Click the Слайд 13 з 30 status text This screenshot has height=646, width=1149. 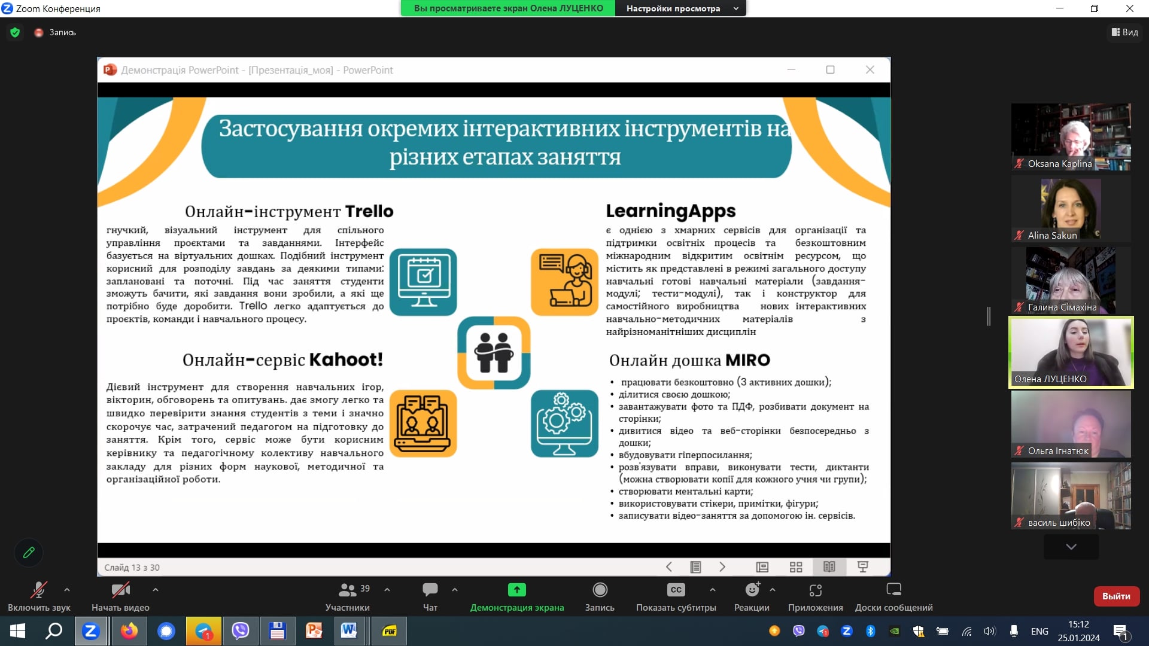[x=132, y=567]
